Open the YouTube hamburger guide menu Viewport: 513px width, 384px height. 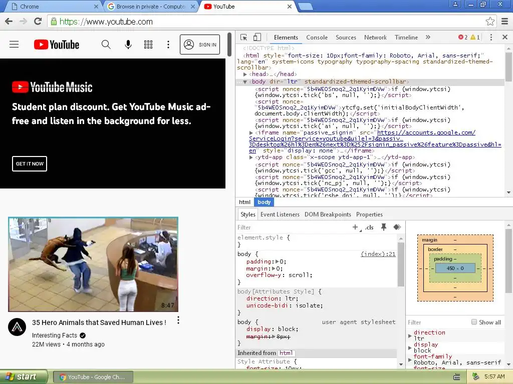coord(14,44)
